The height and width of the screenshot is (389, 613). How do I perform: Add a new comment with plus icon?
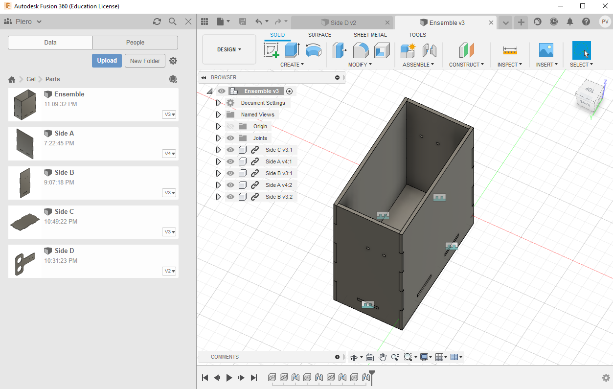tap(337, 357)
